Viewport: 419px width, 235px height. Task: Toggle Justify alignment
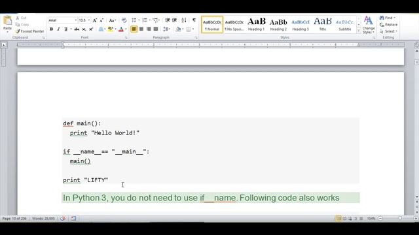(156, 29)
